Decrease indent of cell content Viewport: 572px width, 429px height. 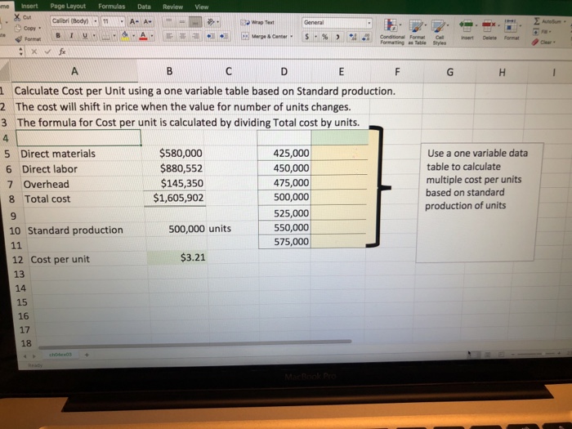(x=211, y=36)
